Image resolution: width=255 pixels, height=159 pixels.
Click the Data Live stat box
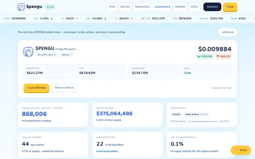point(206,72)
